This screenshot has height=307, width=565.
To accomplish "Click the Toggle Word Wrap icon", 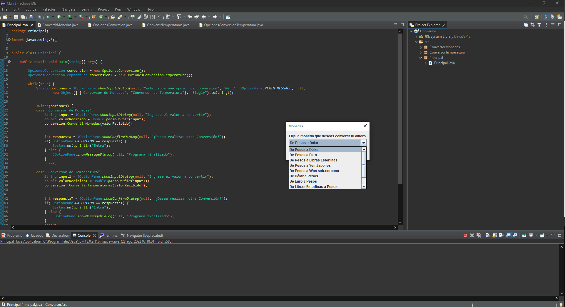I will [146, 17].
